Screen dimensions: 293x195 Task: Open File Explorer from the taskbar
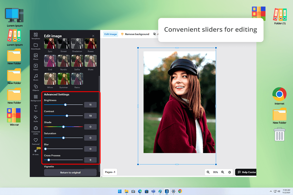tap(126, 191)
